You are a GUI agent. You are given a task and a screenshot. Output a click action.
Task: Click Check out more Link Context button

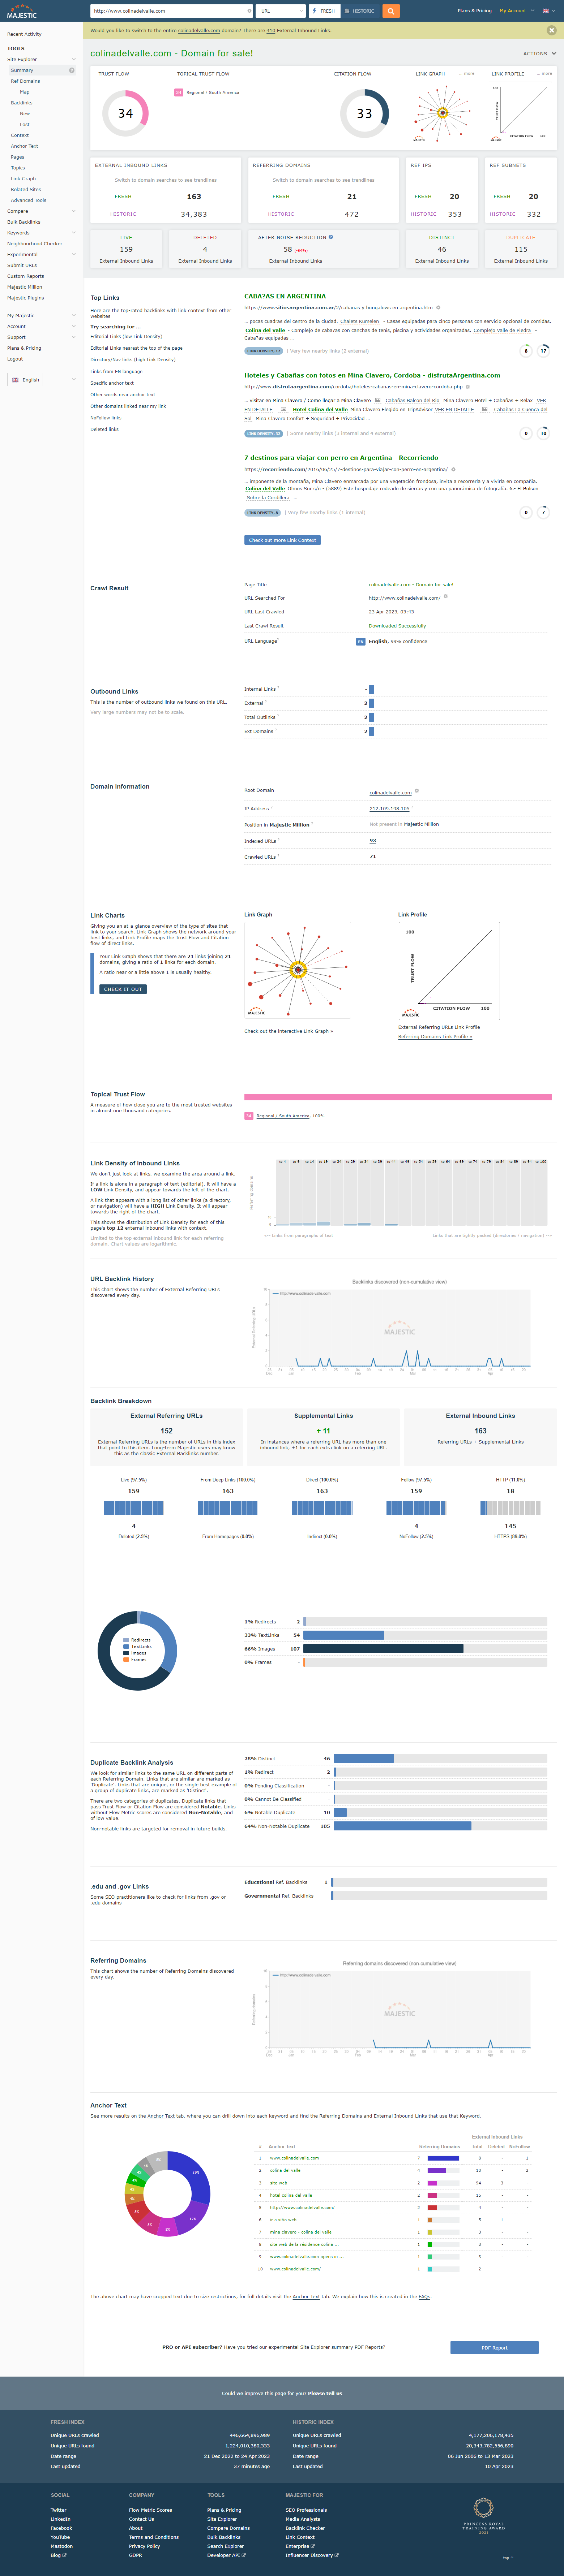(x=282, y=540)
